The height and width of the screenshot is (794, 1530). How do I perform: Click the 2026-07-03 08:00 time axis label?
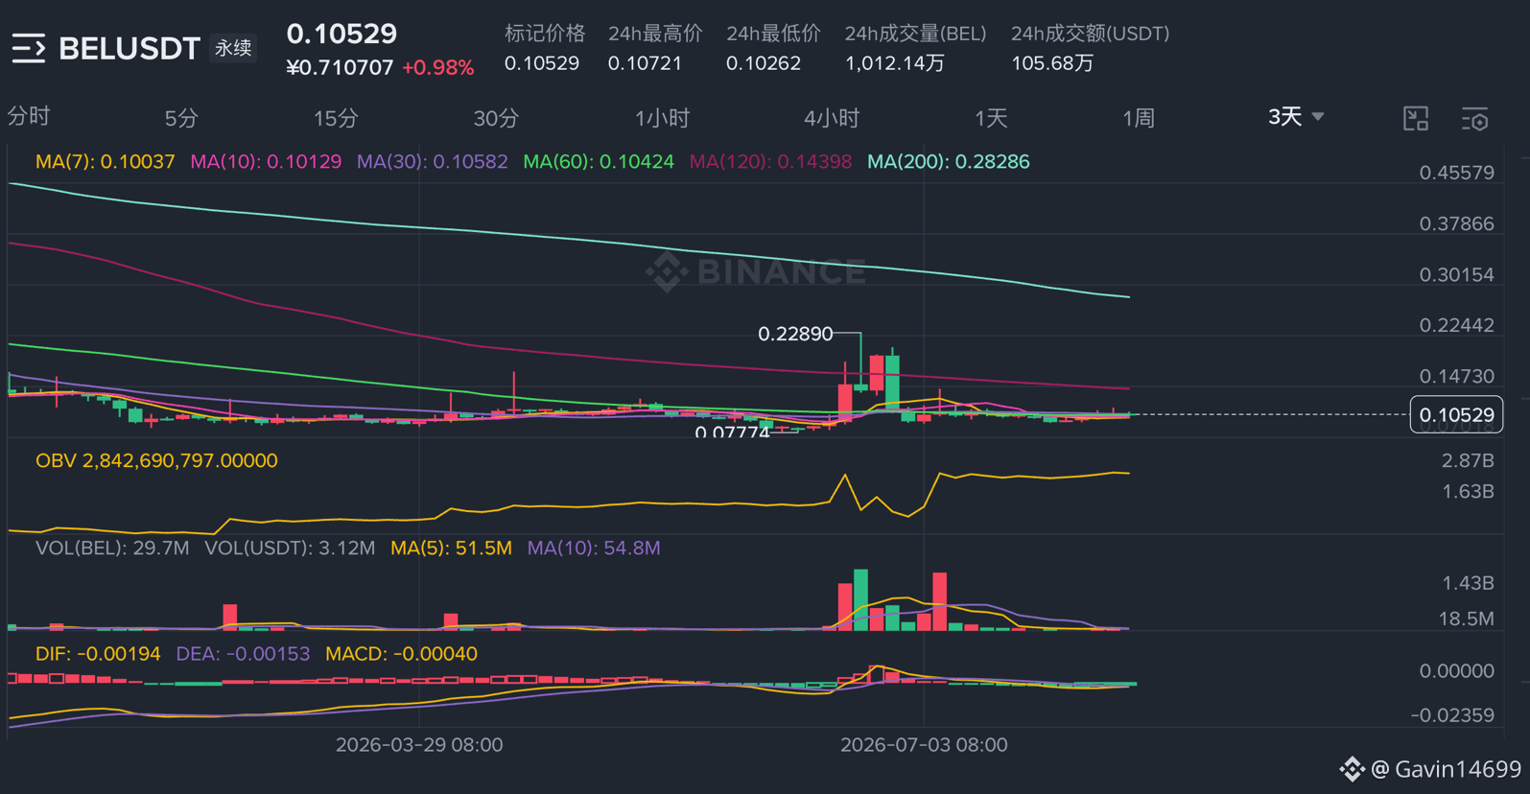924,745
